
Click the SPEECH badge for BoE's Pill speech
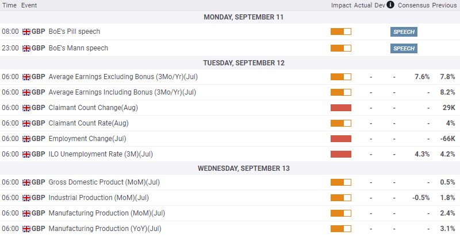coord(404,32)
